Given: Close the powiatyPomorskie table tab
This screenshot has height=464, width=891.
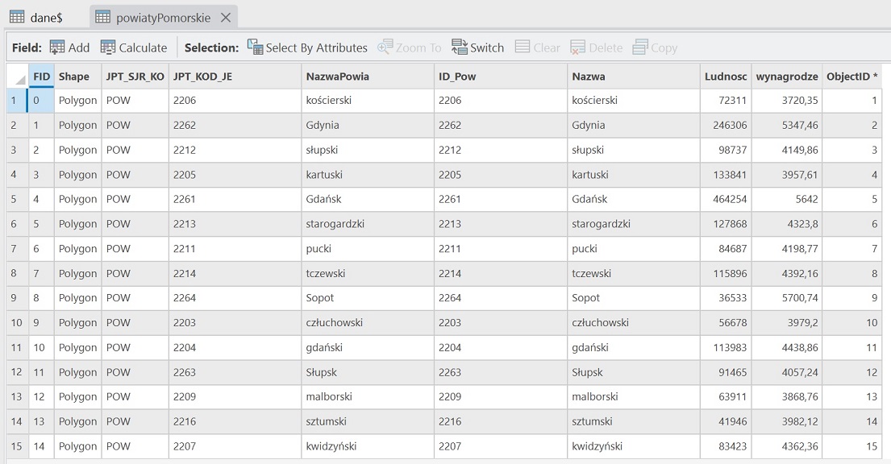Looking at the screenshot, I should [x=226, y=17].
